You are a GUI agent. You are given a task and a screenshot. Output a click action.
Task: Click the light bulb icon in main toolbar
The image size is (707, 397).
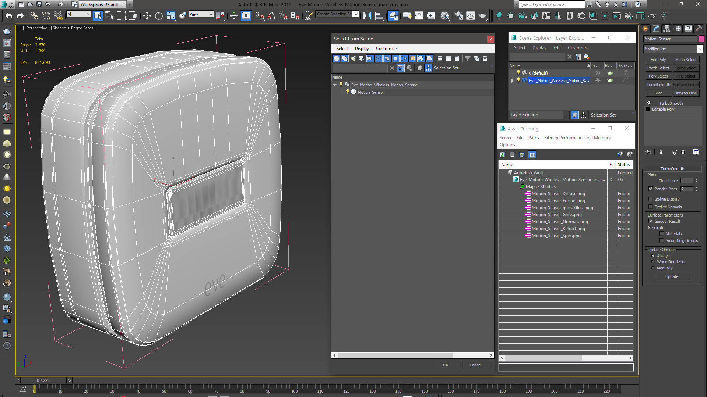[499, 15]
